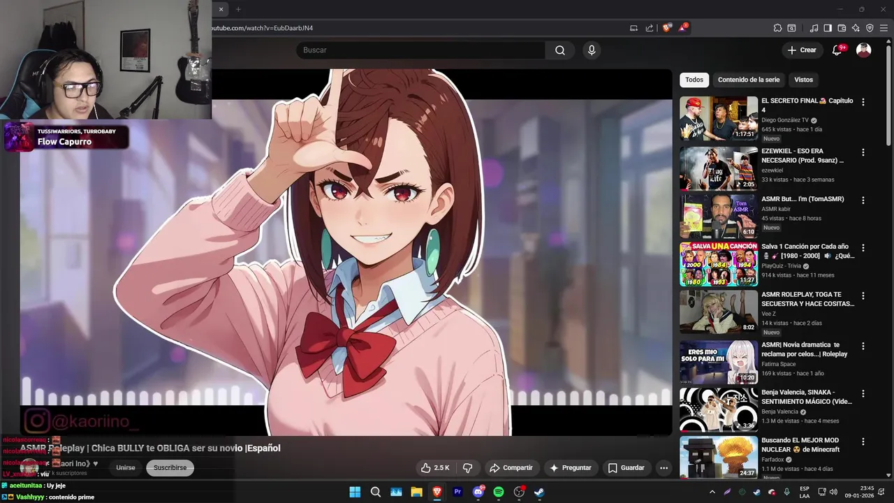Open the Brave playlist music note icon
Viewport: 894px width, 503px height.
pos(814,28)
